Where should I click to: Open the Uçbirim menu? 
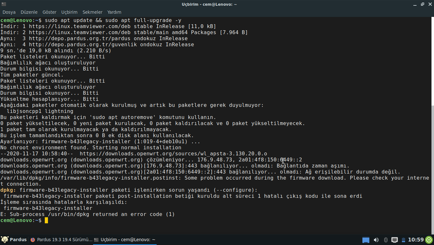coord(69,12)
